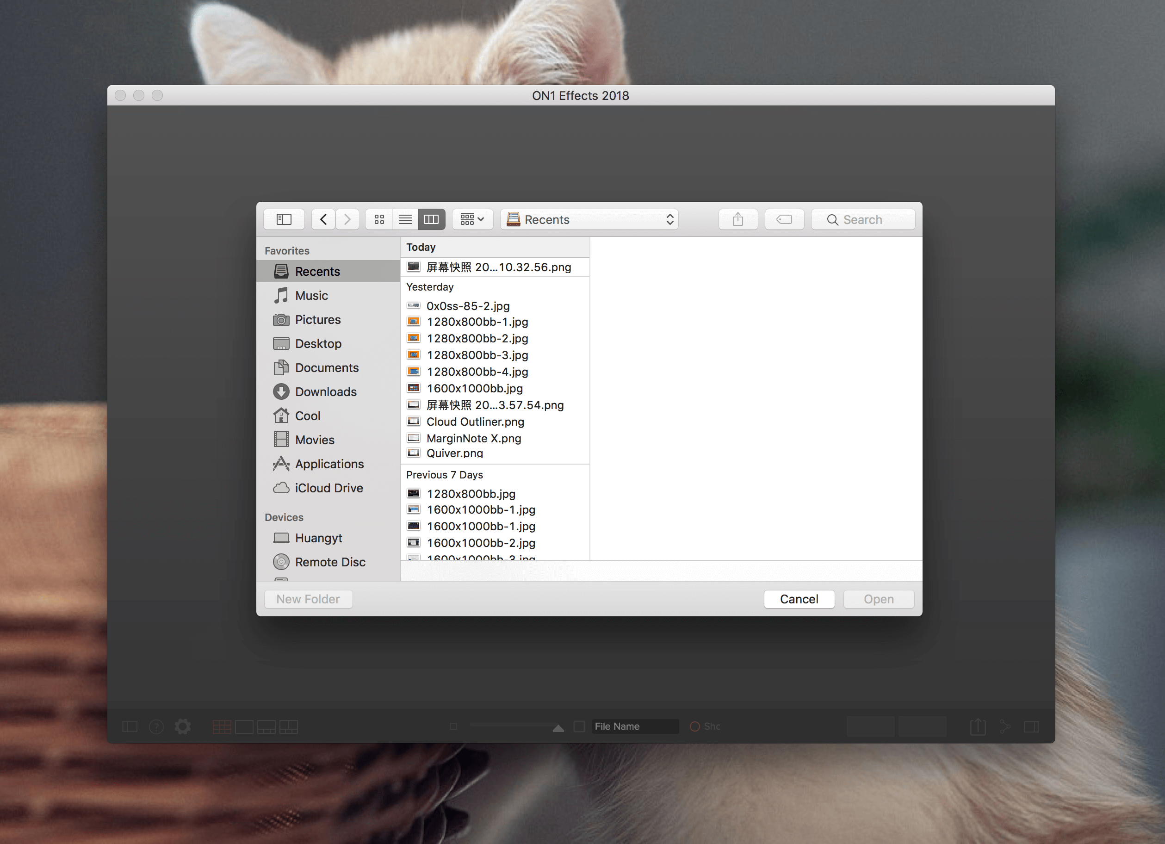Click the sidebar toggle icon
The width and height of the screenshot is (1165, 844).
click(x=285, y=219)
